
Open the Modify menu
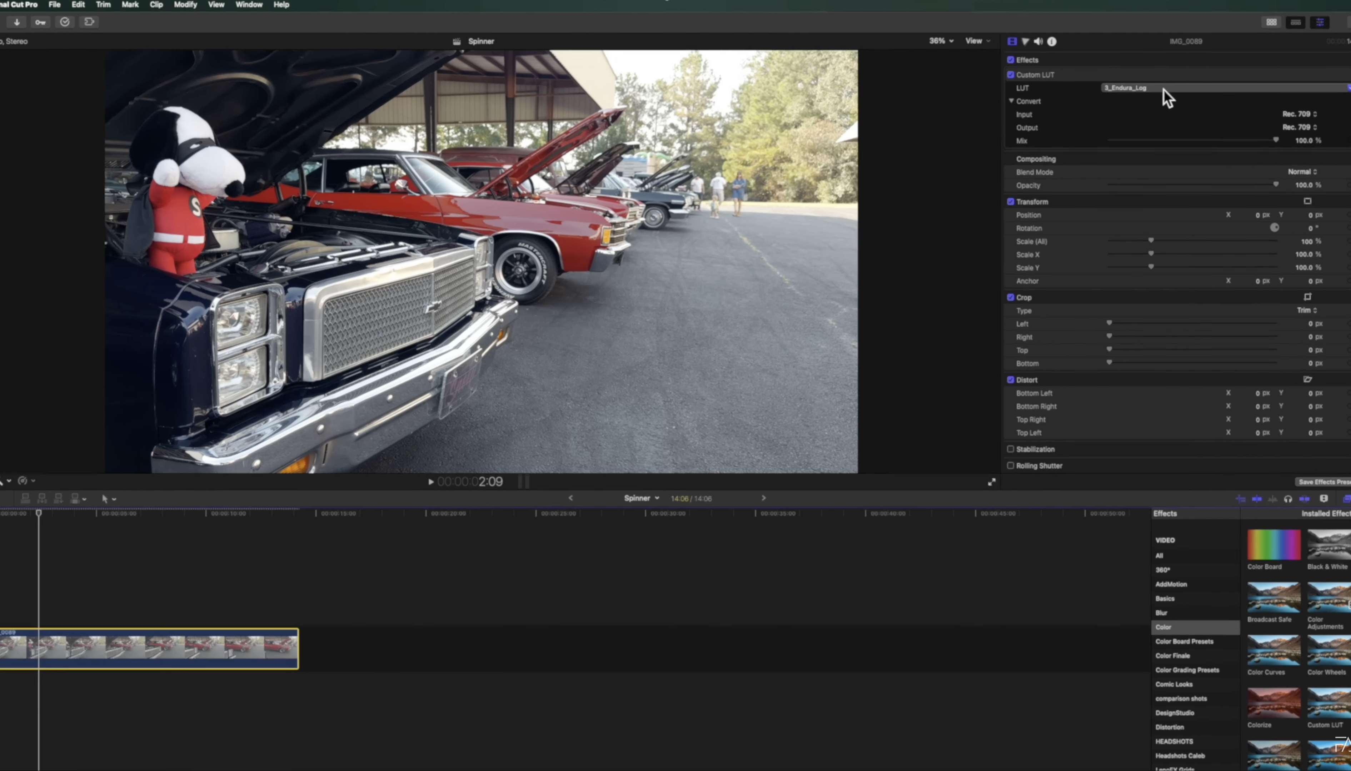coord(185,5)
